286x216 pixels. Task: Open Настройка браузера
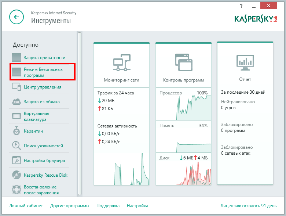pos(44,161)
